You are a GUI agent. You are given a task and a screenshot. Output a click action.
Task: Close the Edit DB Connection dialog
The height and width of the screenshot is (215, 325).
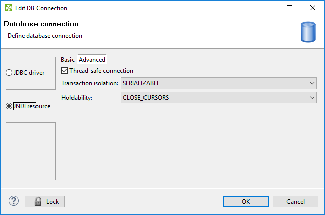[313, 8]
